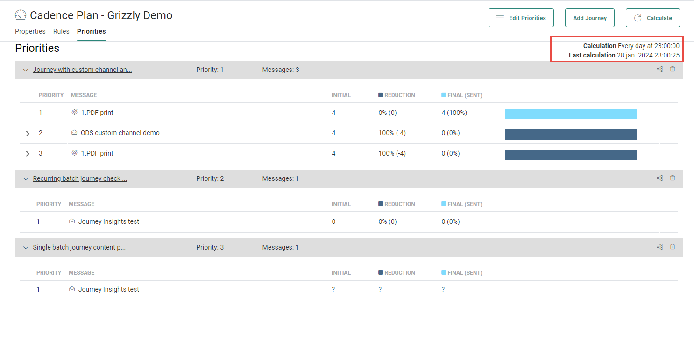
Task: Delete the 'Single batch journey content' journey
Action: coord(673,247)
